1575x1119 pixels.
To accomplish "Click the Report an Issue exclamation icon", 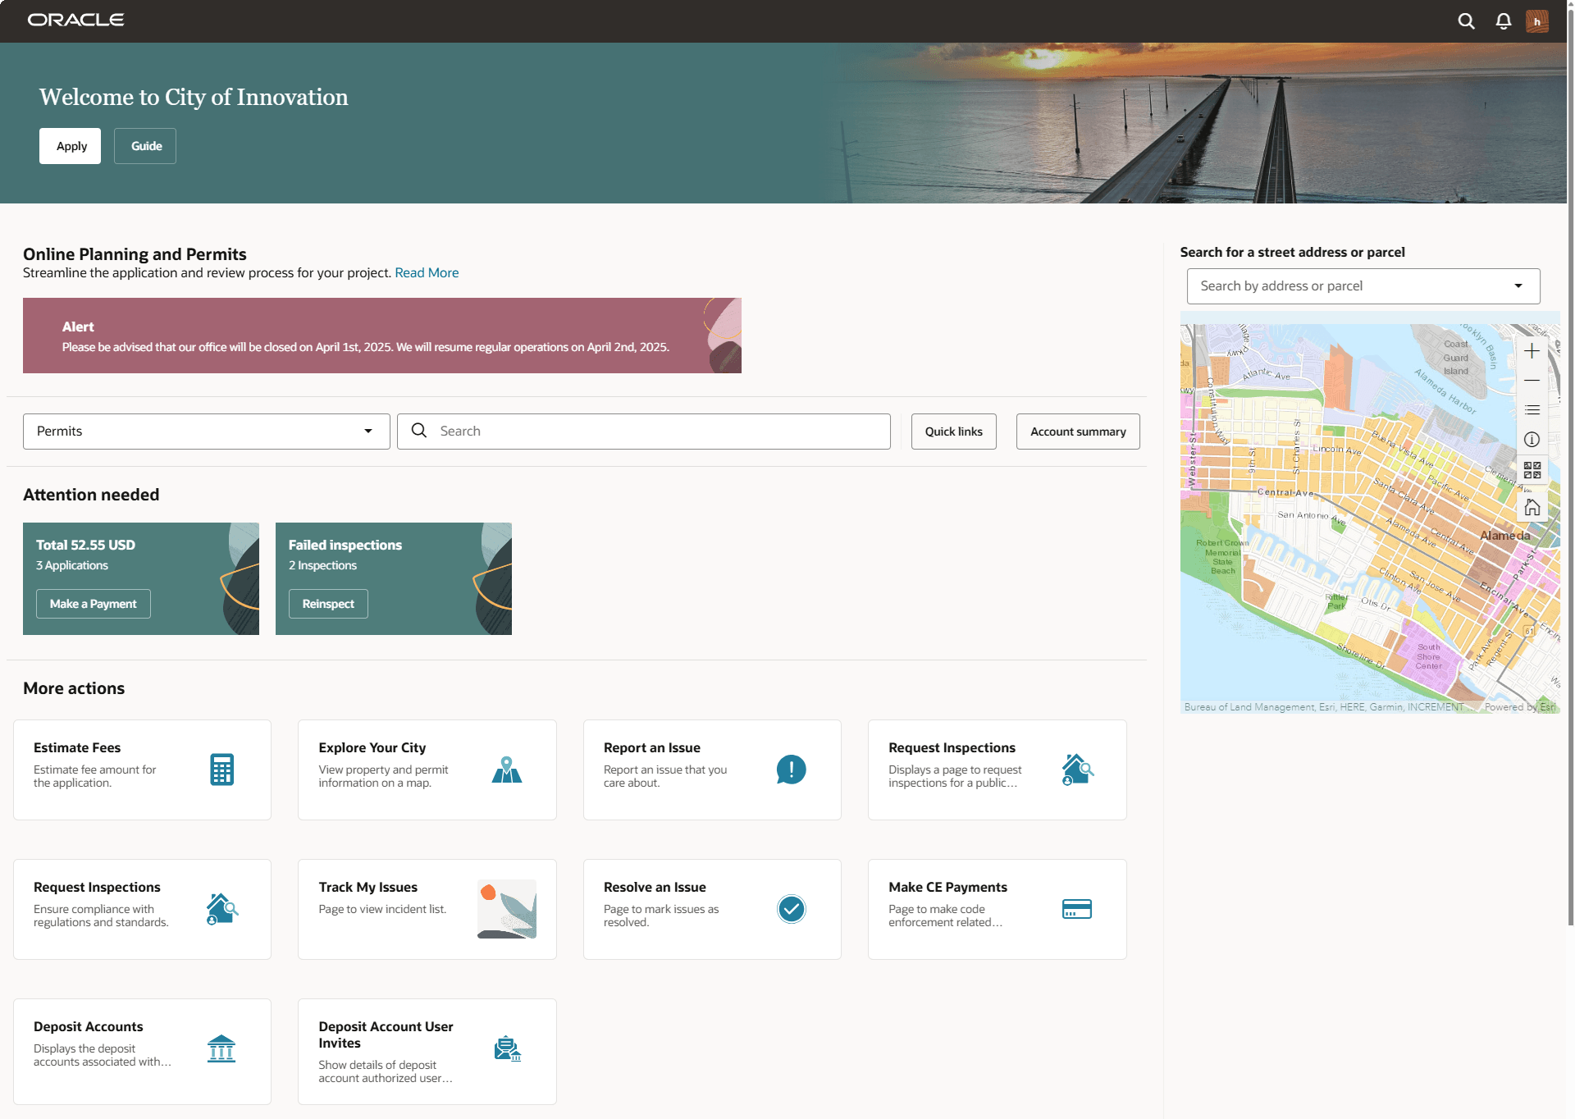I will (790, 770).
